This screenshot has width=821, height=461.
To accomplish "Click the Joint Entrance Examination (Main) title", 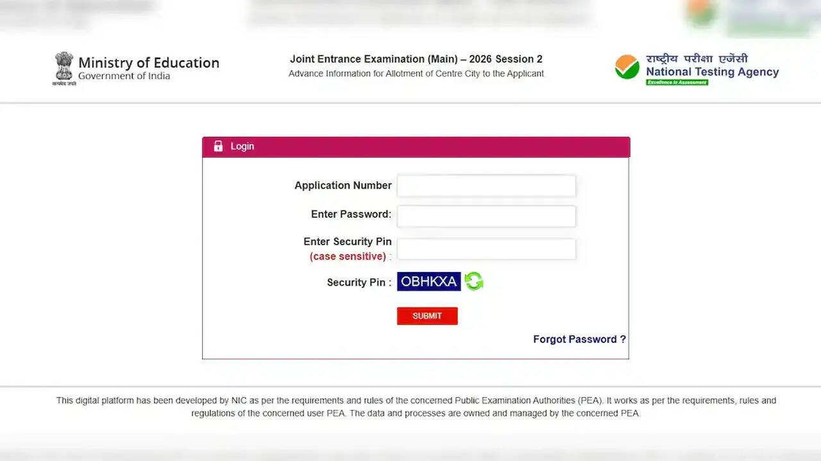I will (416, 59).
